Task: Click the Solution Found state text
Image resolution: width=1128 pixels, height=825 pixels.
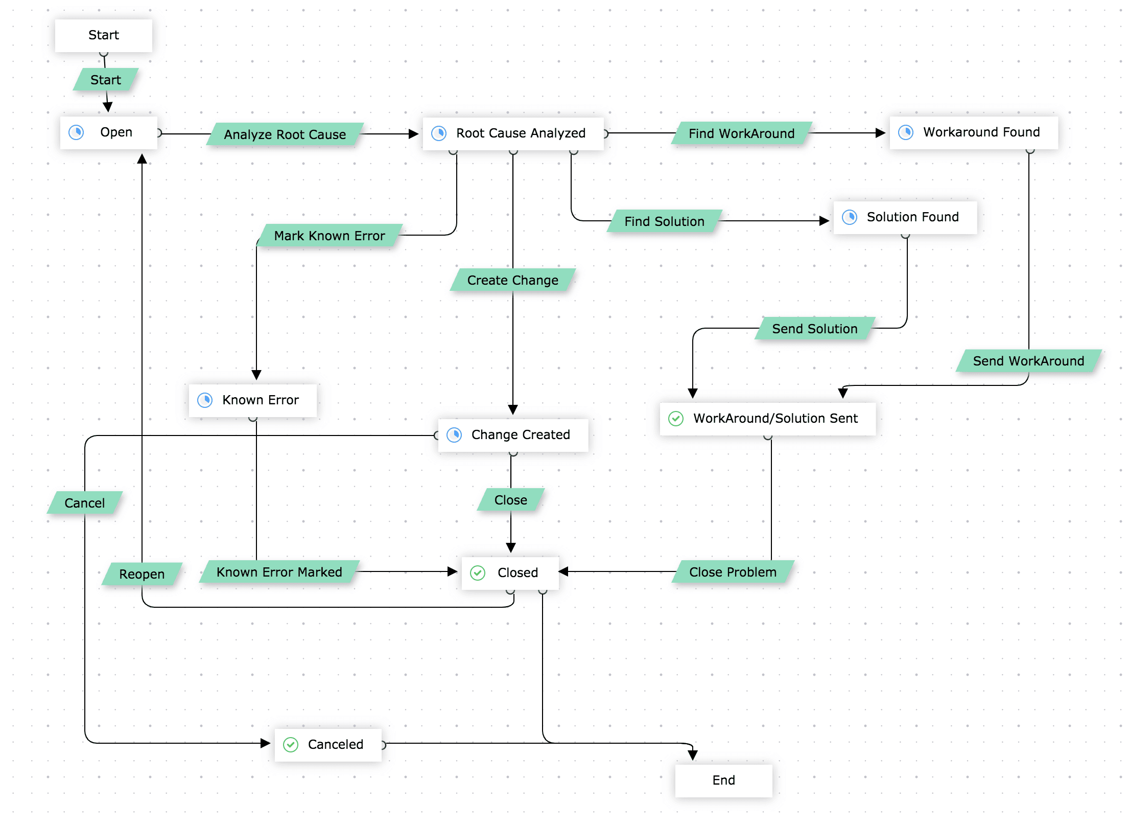Action: point(913,217)
